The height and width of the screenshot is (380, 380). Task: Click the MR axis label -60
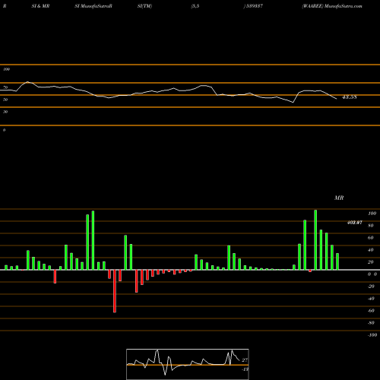pyautogui.click(x=371, y=311)
